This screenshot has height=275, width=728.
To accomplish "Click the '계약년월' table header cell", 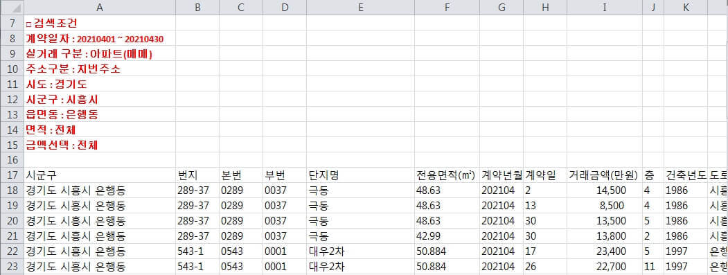I will click(501, 175).
